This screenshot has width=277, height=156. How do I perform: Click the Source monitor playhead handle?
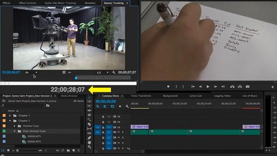pos(76,78)
